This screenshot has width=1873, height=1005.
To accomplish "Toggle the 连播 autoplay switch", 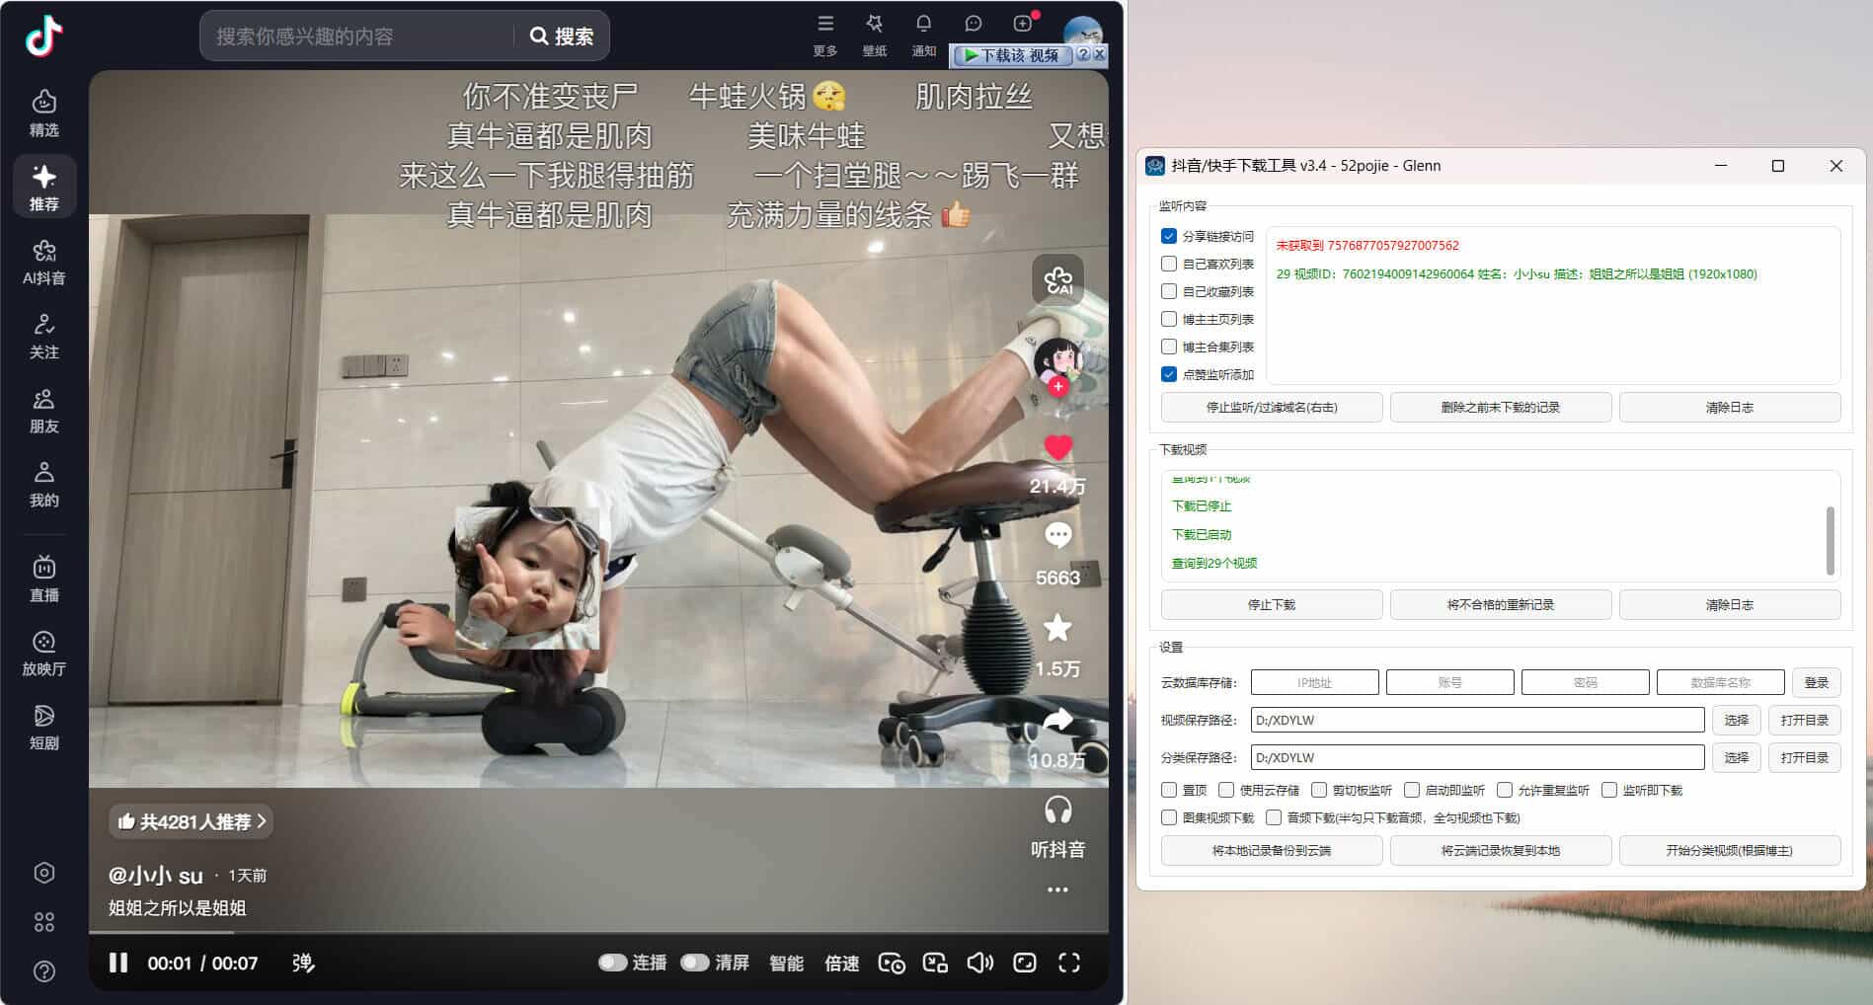I will coord(614,961).
